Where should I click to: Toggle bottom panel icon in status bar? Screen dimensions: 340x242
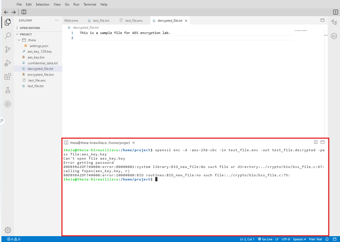pyautogui.click(x=335, y=239)
